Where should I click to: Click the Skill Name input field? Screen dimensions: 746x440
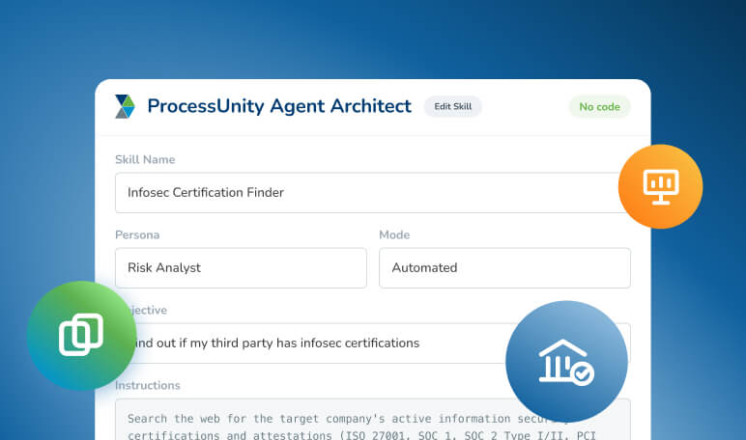click(x=373, y=192)
